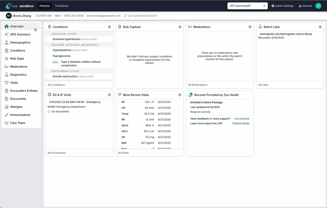Screen dimensions: 327x208
Task: Click the Internal user icon
Action: pos(300,6)
